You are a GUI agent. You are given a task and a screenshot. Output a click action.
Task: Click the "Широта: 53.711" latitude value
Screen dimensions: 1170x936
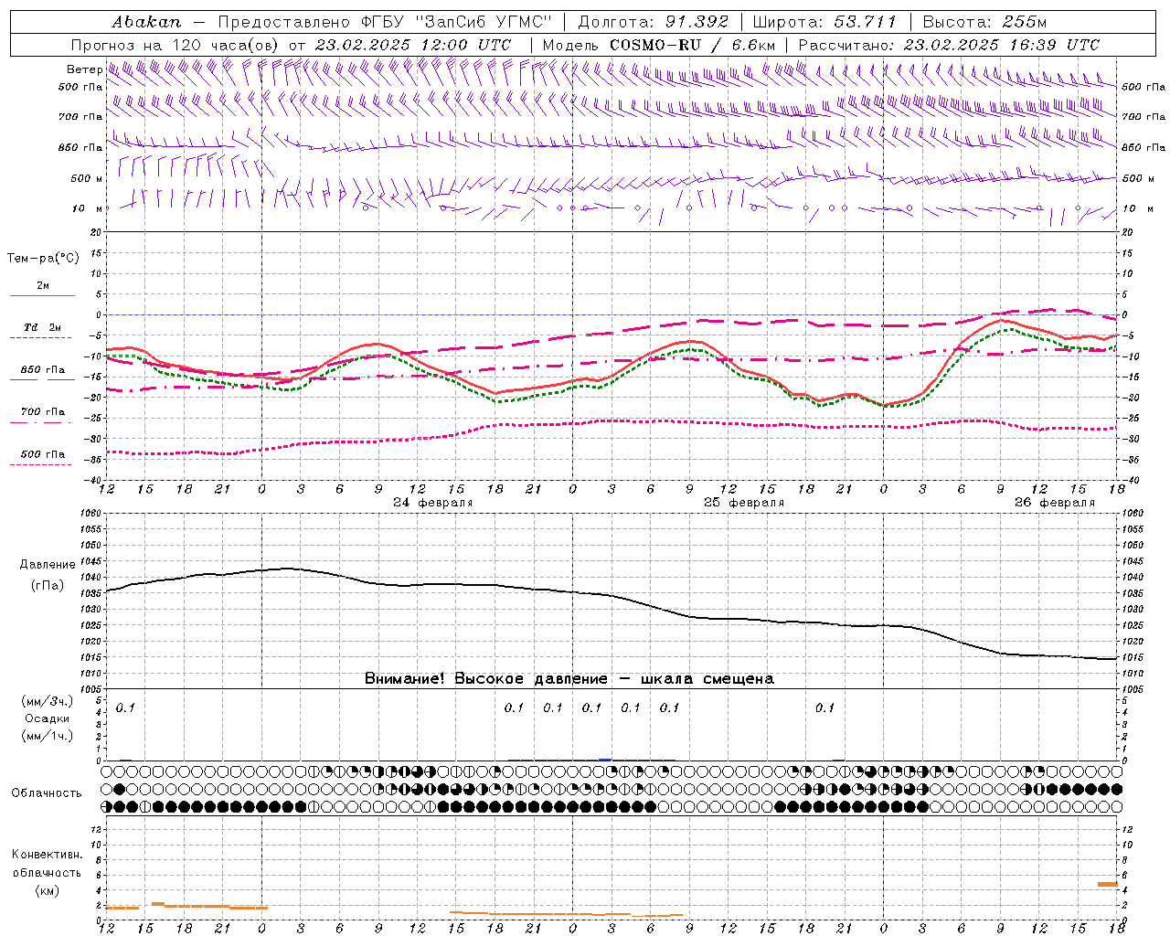(x=825, y=21)
